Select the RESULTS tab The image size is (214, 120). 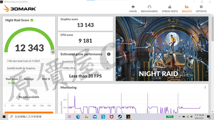187,9
